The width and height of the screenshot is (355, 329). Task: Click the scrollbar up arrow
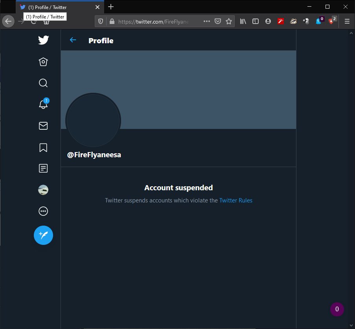[351, 33]
